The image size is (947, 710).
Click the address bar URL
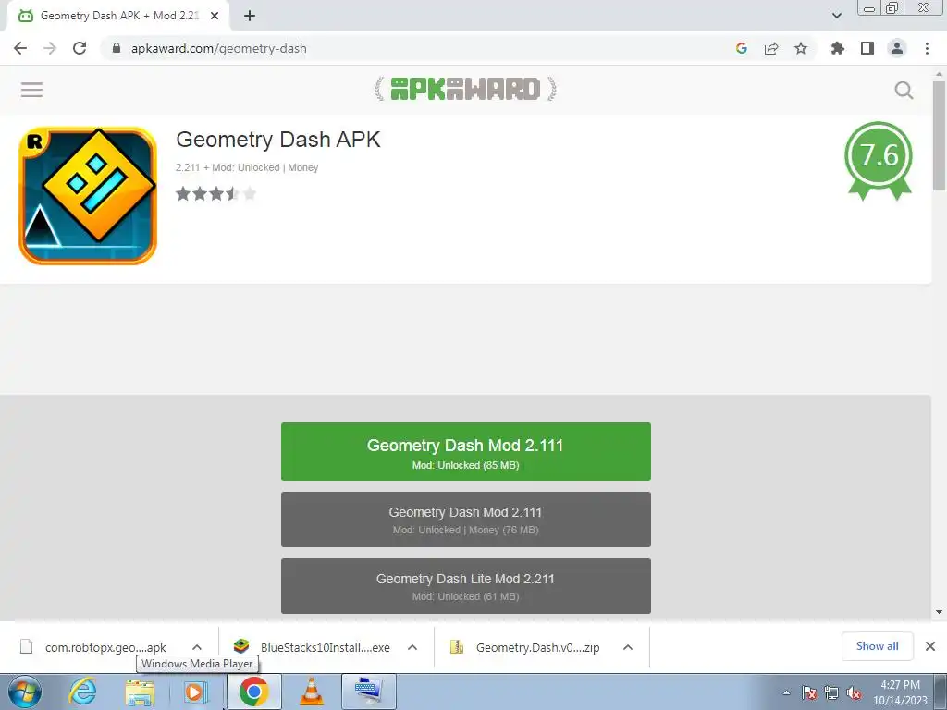tap(218, 48)
